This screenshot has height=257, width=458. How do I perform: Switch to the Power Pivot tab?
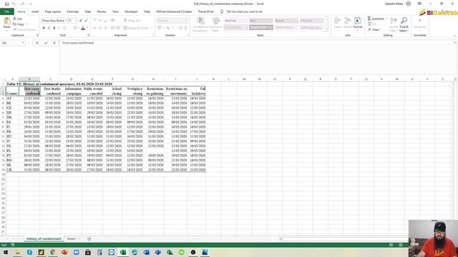[x=205, y=11]
